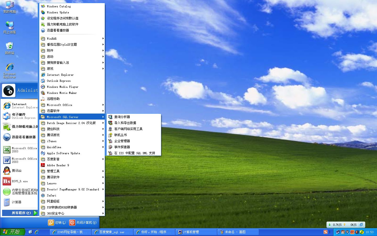Screen dimensions: 377x236
Task: Open 事件探查器 entry
Action: 134,147
